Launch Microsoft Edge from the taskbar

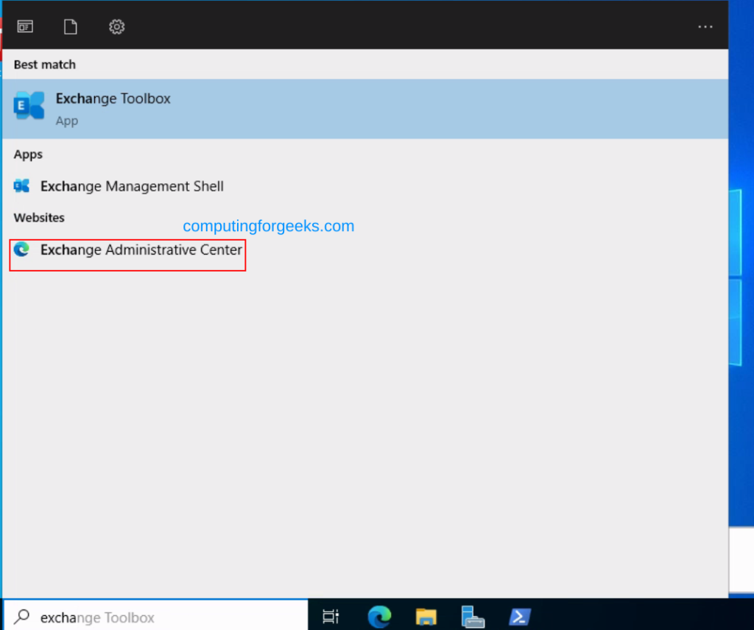[x=379, y=617]
